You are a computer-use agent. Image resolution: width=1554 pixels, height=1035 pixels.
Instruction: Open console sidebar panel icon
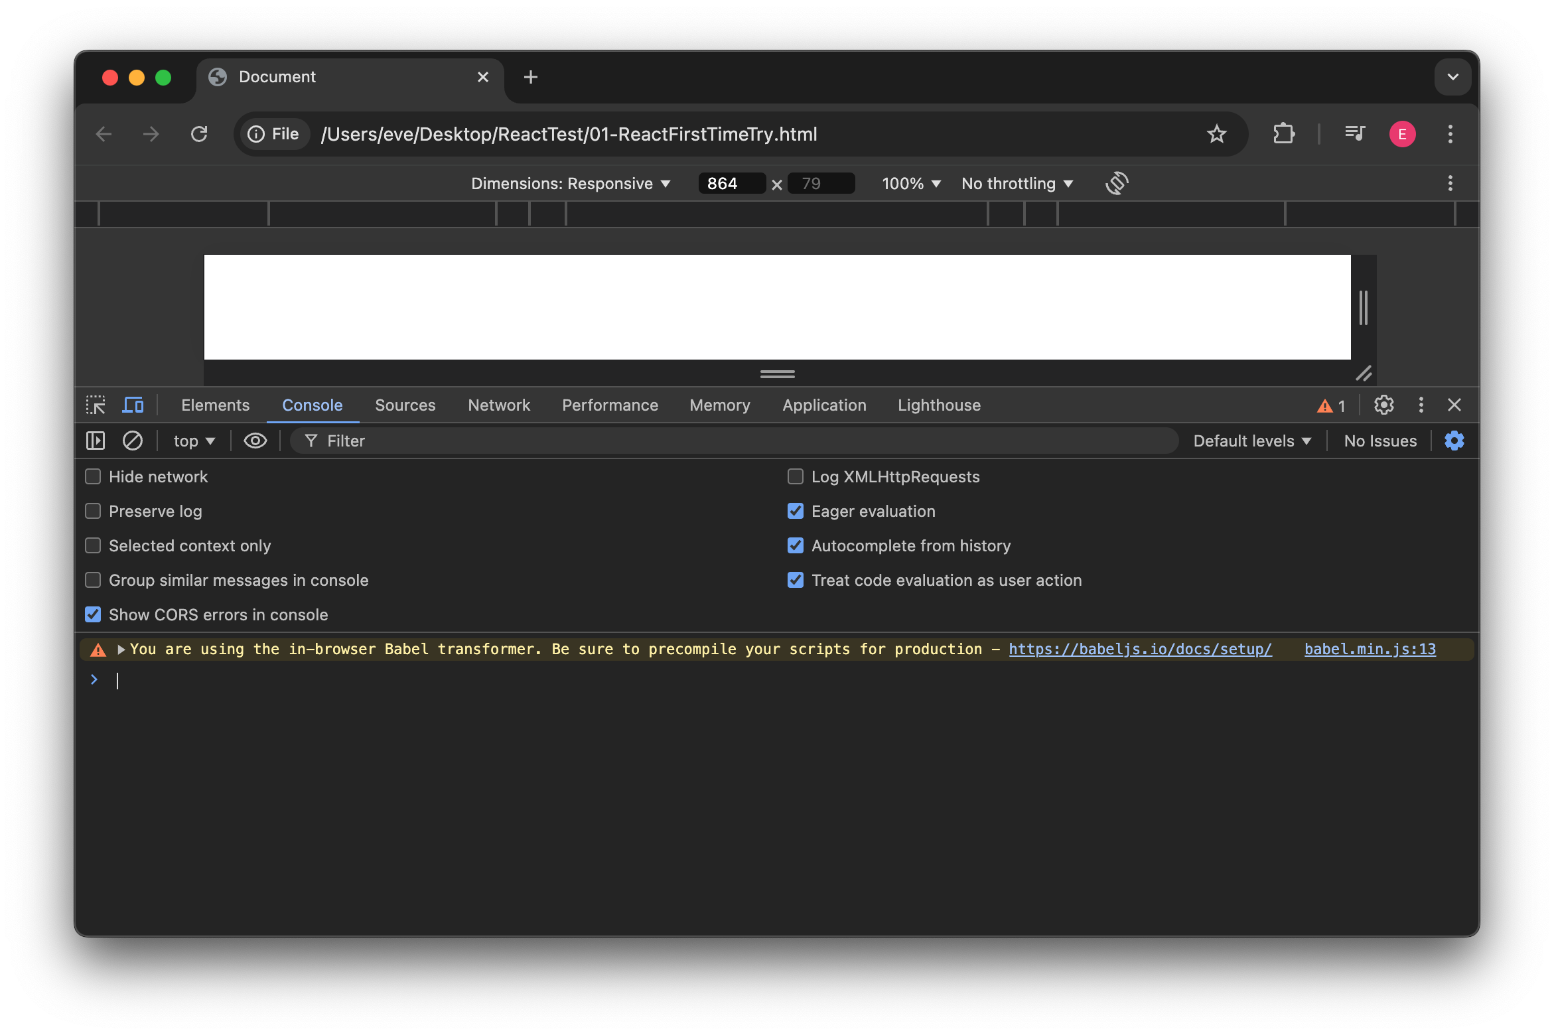pyautogui.click(x=96, y=440)
